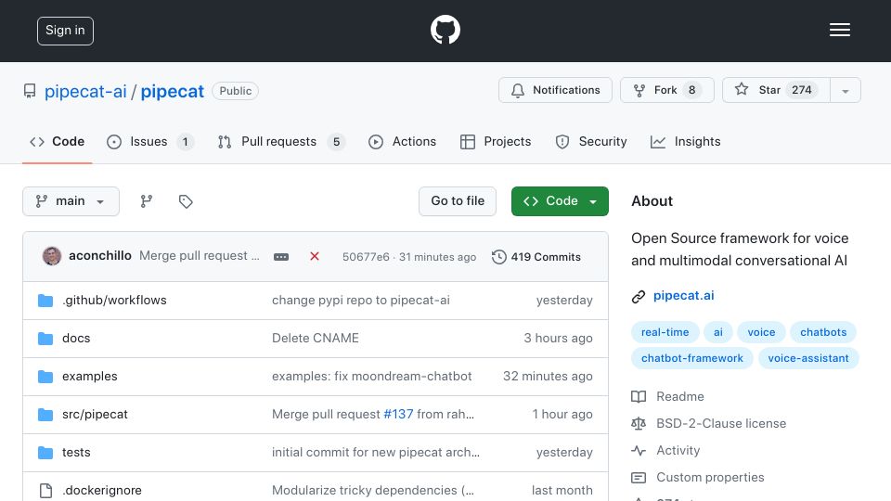This screenshot has width=891, height=501.
Task: Open the tests folder
Action: point(76,452)
